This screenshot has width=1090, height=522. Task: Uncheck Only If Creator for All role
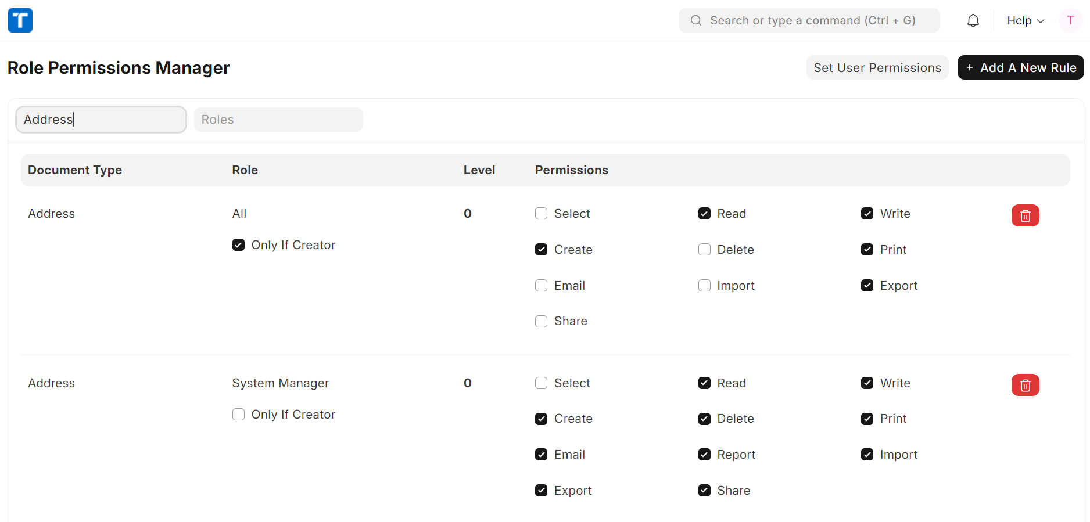coord(238,245)
